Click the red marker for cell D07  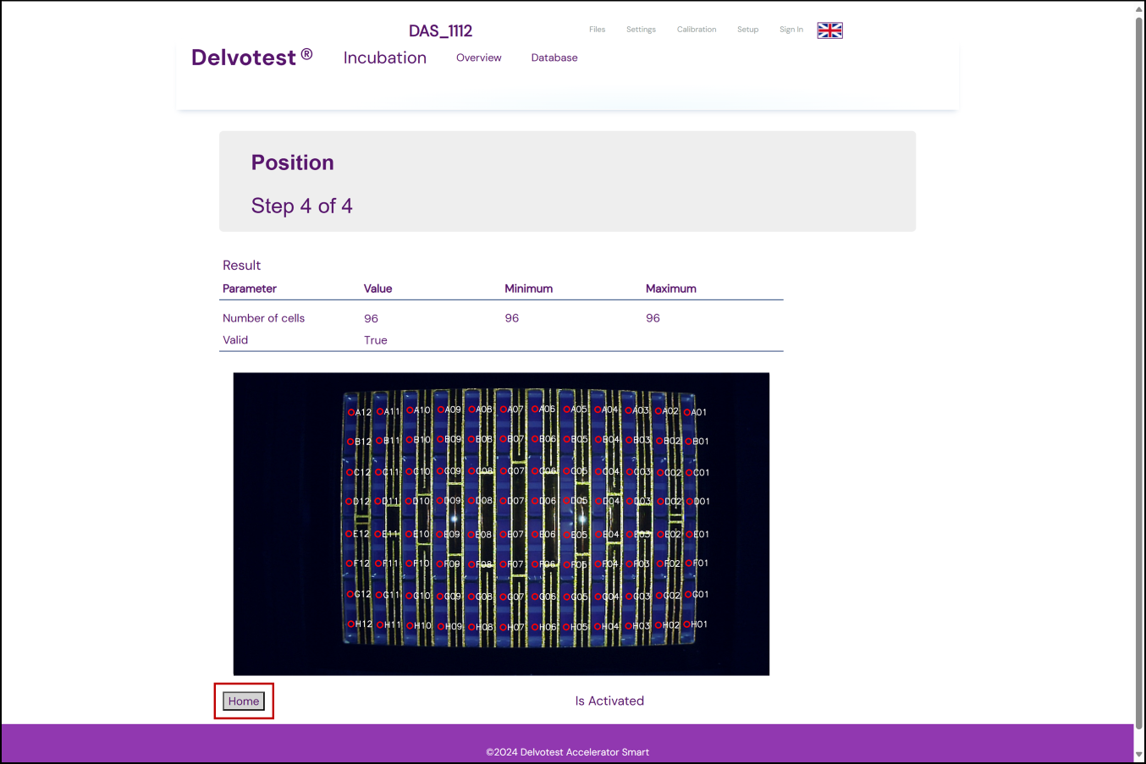point(504,501)
